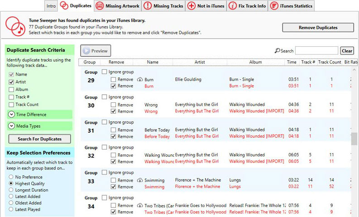Select the red Lungs album cell

point(235,187)
